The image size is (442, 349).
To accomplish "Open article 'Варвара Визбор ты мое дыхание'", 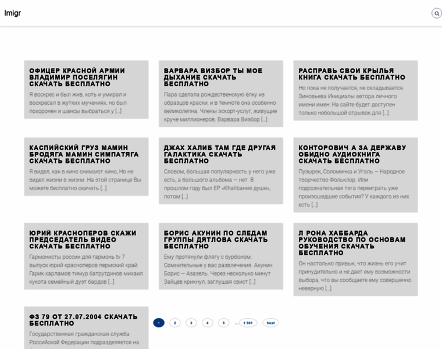I will pos(213,77).
